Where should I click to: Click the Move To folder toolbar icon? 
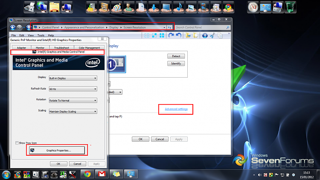pos(188,35)
